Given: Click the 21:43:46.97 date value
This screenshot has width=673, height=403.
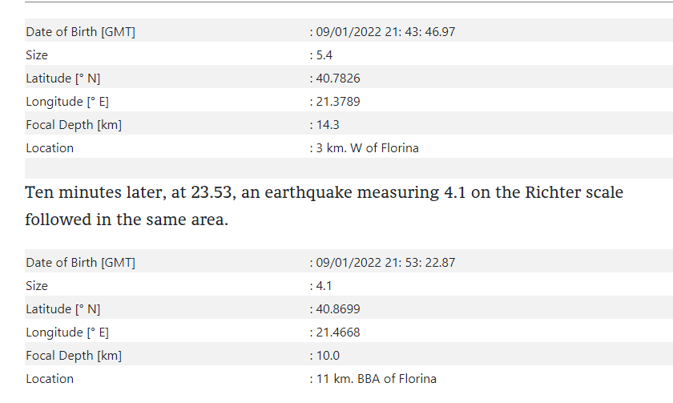Looking at the screenshot, I should [x=385, y=32].
